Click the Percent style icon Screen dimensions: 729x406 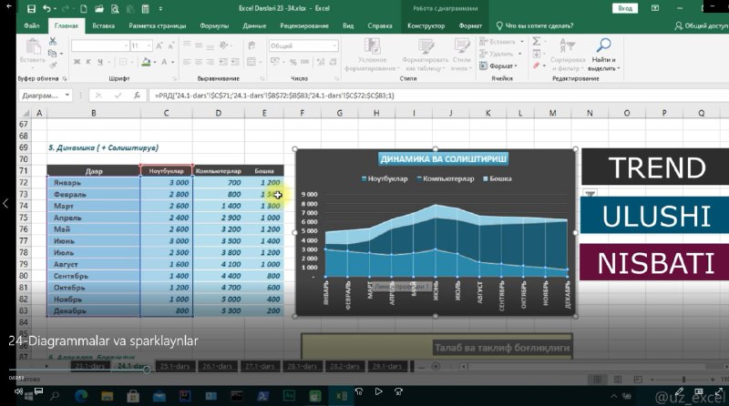pos(293,62)
